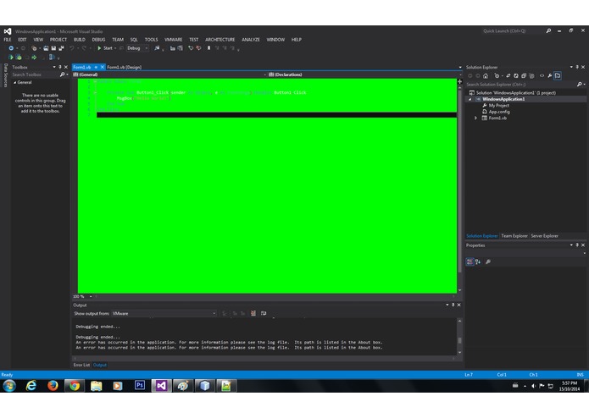Viewport: 589px width, 418px height.
Task: Switch to the Team Explorer tab
Action: (514, 236)
